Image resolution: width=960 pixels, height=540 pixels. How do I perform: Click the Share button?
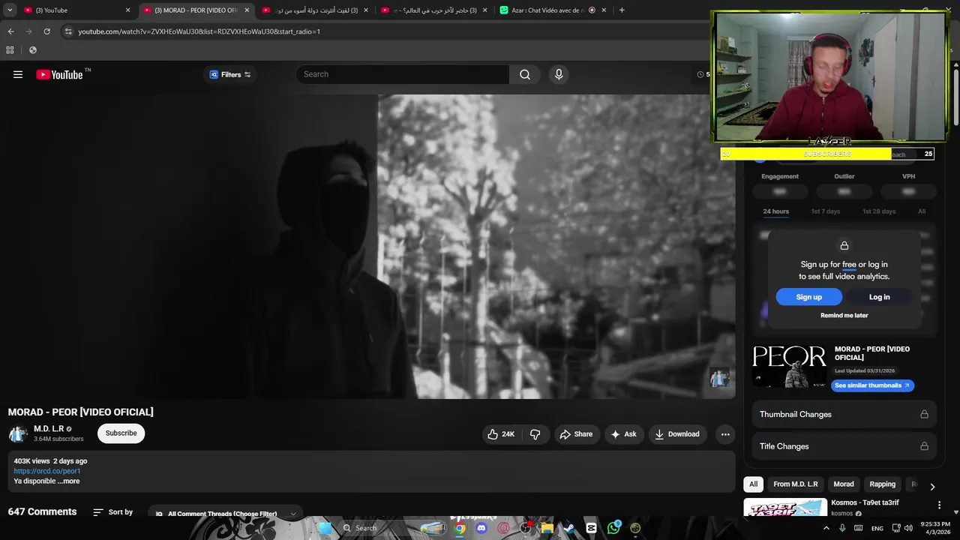576,434
